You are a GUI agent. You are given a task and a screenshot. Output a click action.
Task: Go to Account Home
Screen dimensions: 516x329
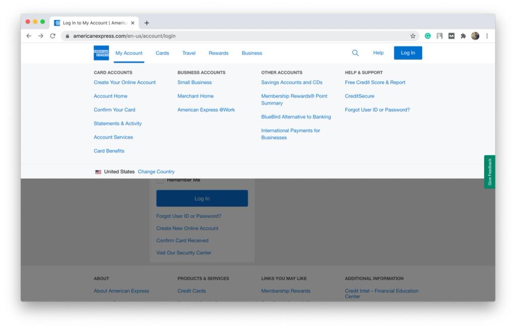coord(110,96)
